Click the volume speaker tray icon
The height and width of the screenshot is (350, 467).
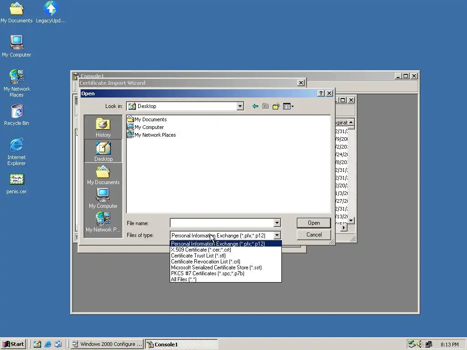coord(420,344)
